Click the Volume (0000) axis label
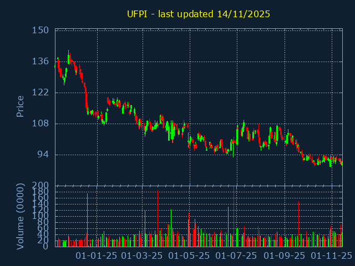 (x=21, y=215)
